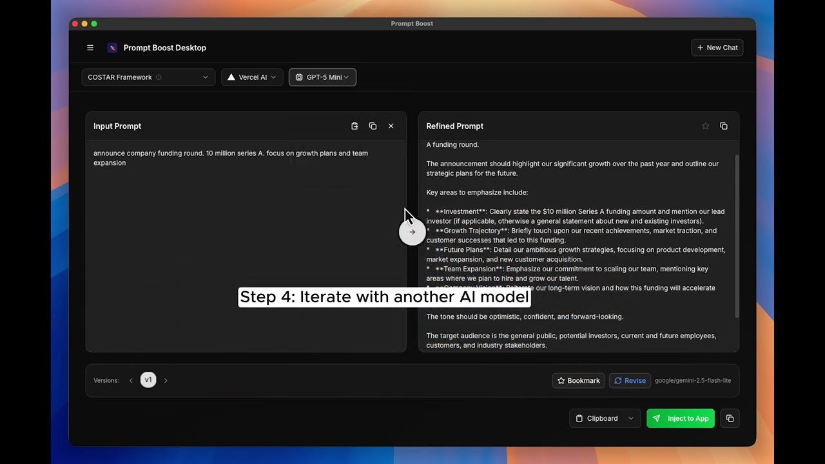Click the GPT-5 Mini chip icon
825x464 pixels.
pos(299,77)
